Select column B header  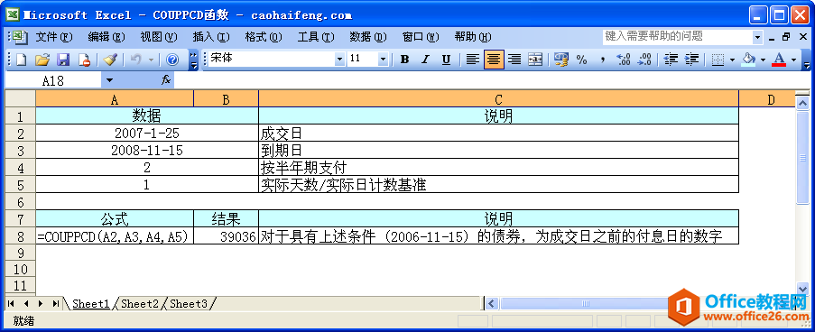pos(226,99)
